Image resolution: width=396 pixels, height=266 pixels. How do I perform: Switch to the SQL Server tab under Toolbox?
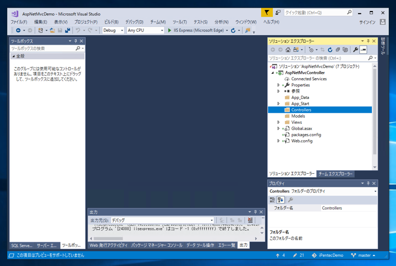[21, 245]
